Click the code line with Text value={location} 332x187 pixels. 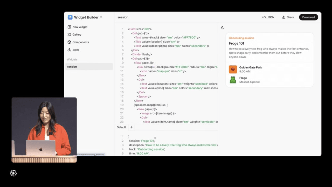[x=179, y=84]
